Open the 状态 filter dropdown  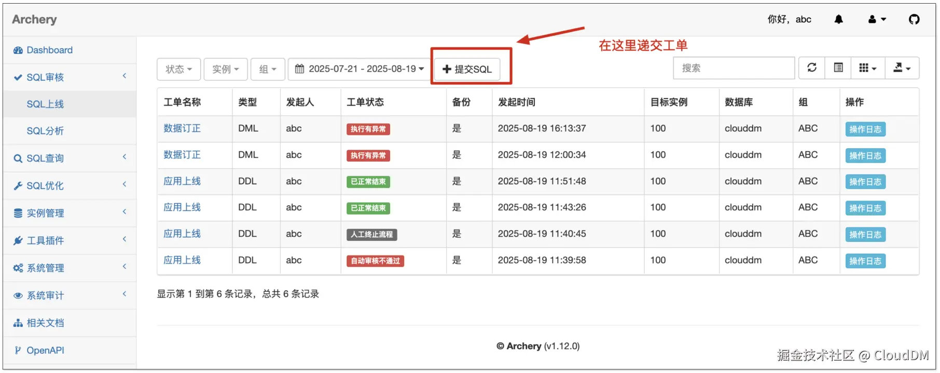pyautogui.click(x=178, y=69)
